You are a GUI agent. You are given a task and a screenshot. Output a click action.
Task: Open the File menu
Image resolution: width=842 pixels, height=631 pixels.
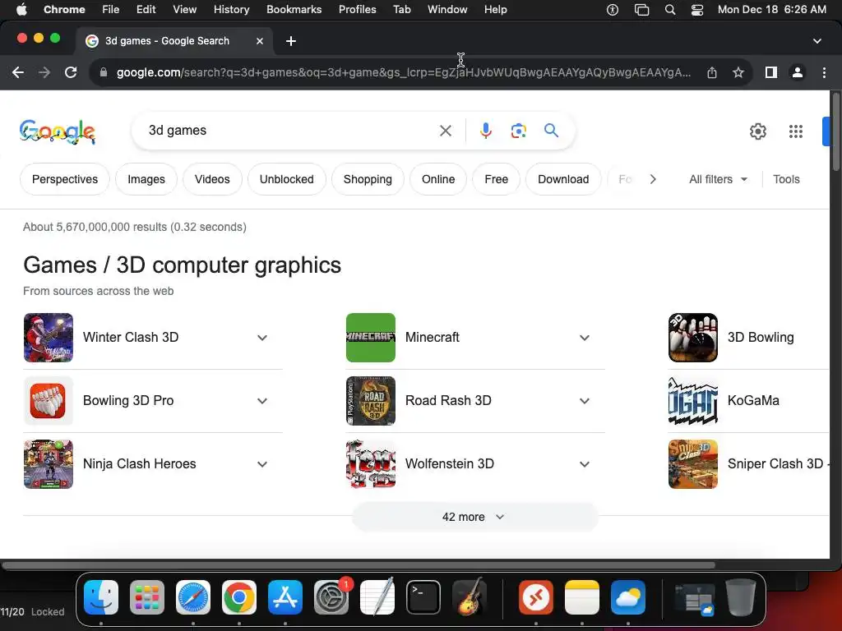[111, 10]
